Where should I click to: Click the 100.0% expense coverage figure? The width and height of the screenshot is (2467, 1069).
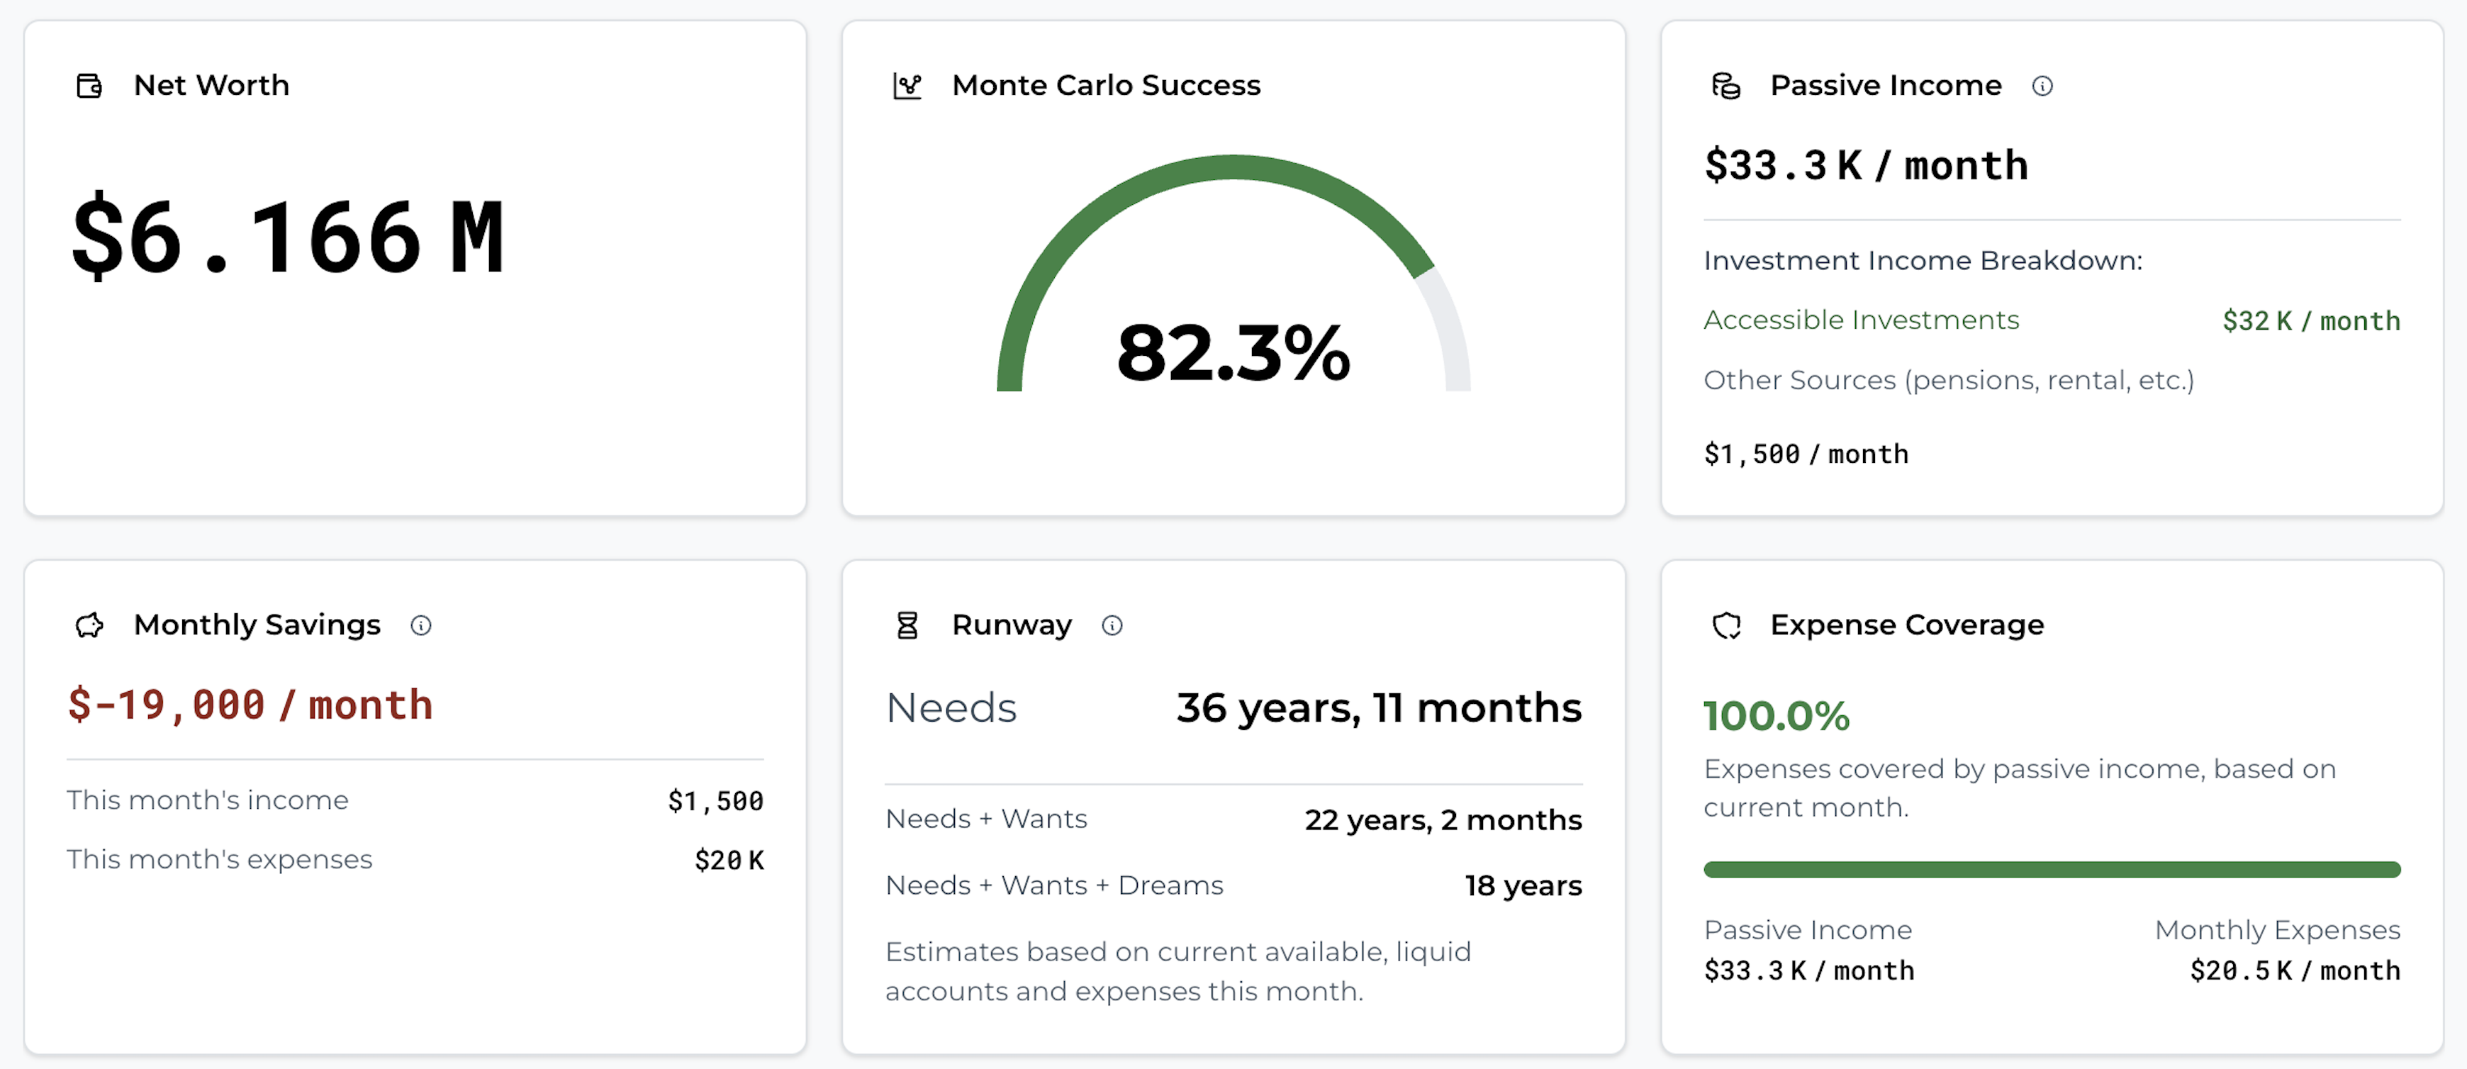click(1776, 715)
